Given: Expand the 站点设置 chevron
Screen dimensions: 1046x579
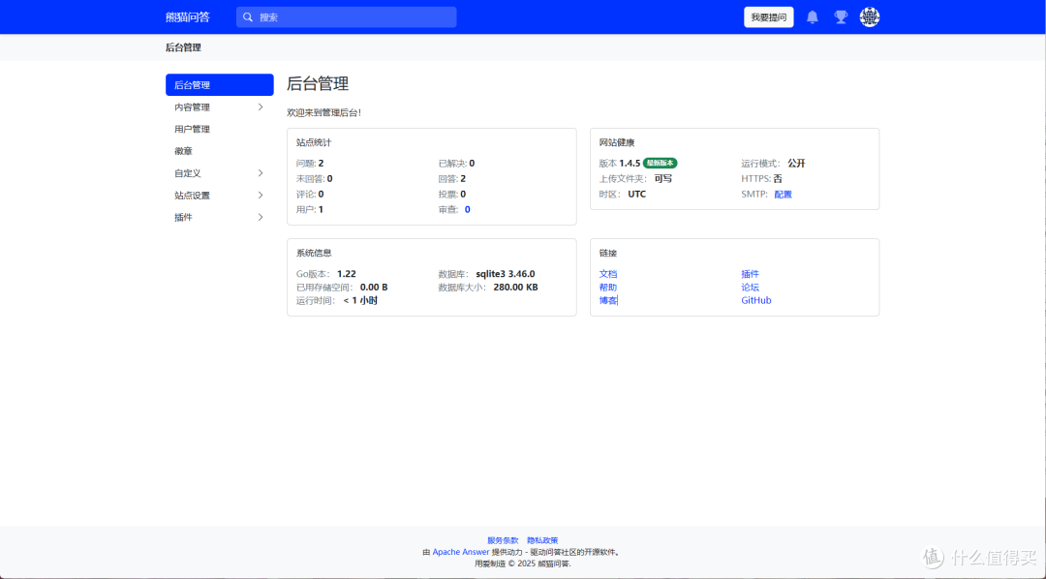Looking at the screenshot, I should [261, 195].
